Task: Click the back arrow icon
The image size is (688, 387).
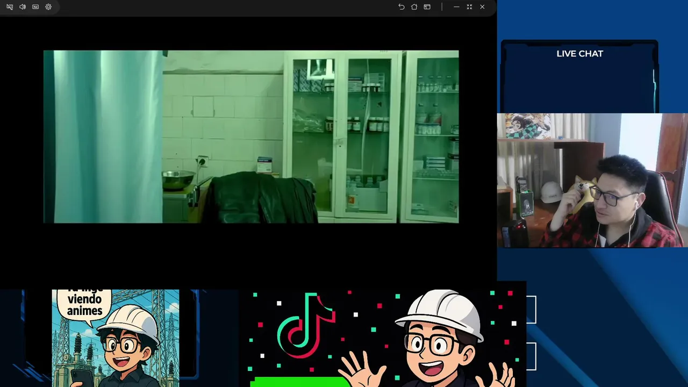Action: [401, 7]
